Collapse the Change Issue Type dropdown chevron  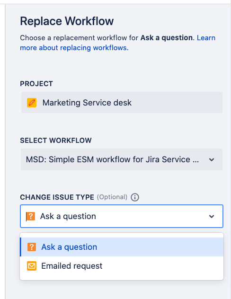click(x=212, y=216)
